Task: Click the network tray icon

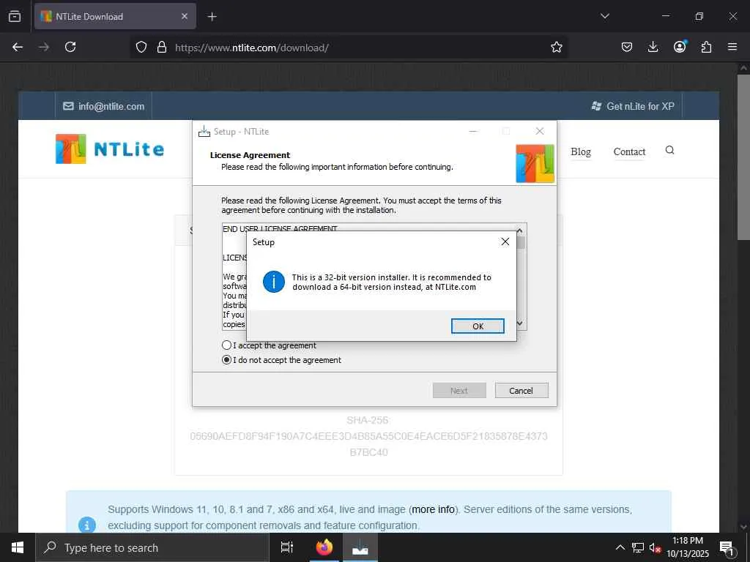Action: click(x=638, y=547)
